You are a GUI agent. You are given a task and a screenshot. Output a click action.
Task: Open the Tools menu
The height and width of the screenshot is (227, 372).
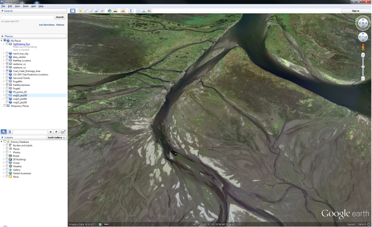[25, 6]
